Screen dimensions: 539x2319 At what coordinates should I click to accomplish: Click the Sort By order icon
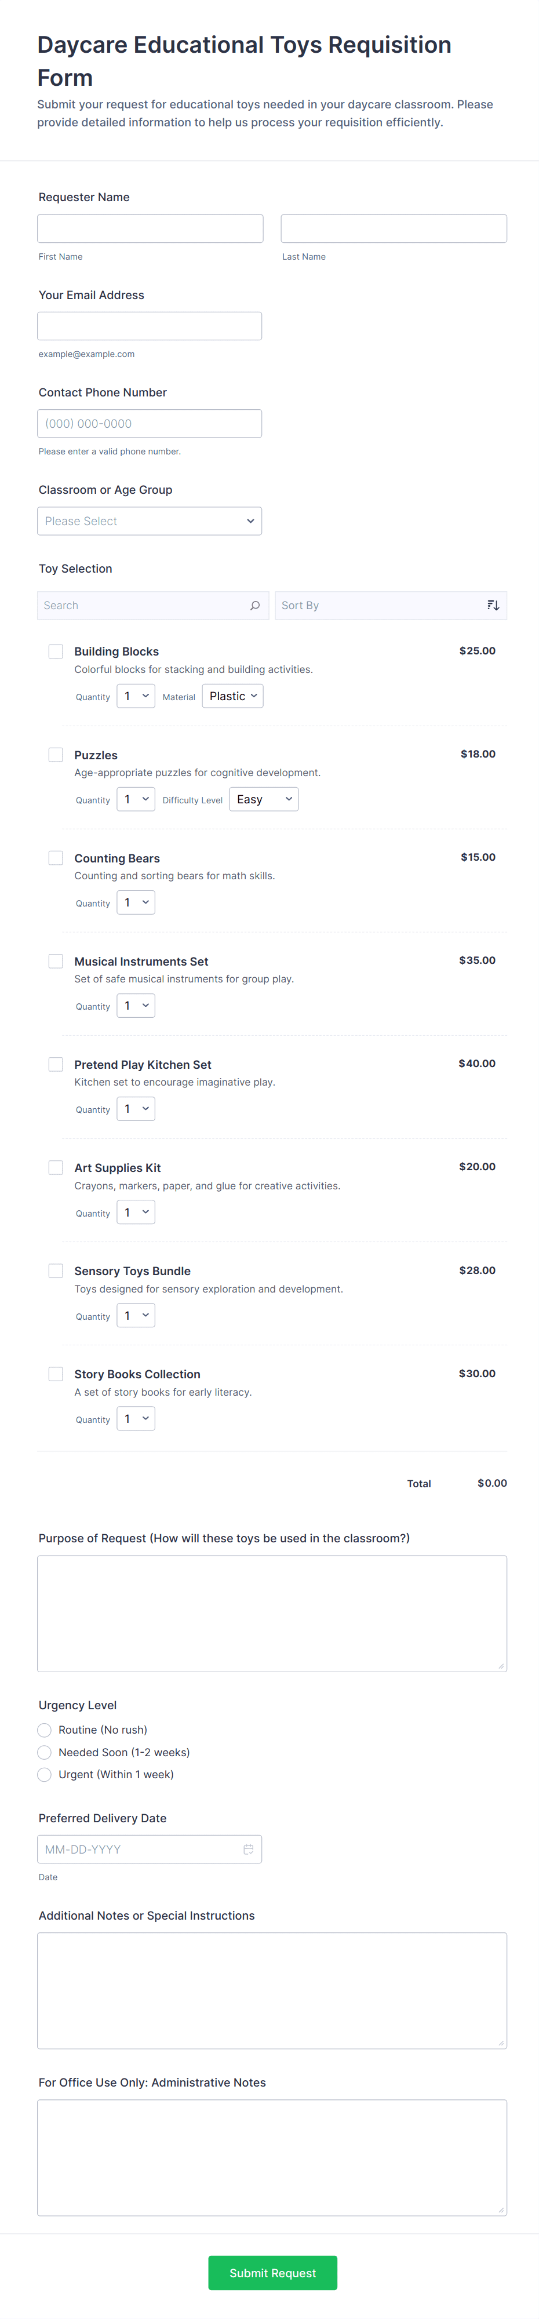point(492,606)
